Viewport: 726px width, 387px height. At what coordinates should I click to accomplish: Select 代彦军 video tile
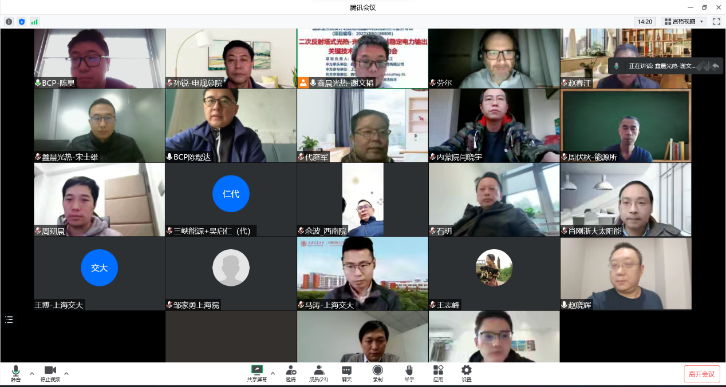[362, 125]
